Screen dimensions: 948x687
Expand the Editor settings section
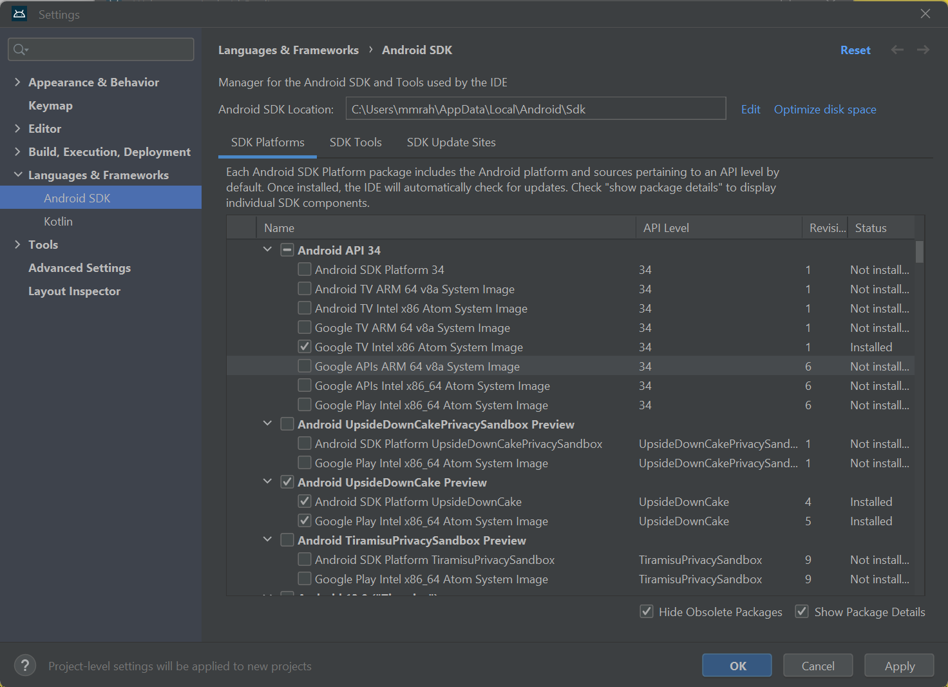(x=17, y=128)
